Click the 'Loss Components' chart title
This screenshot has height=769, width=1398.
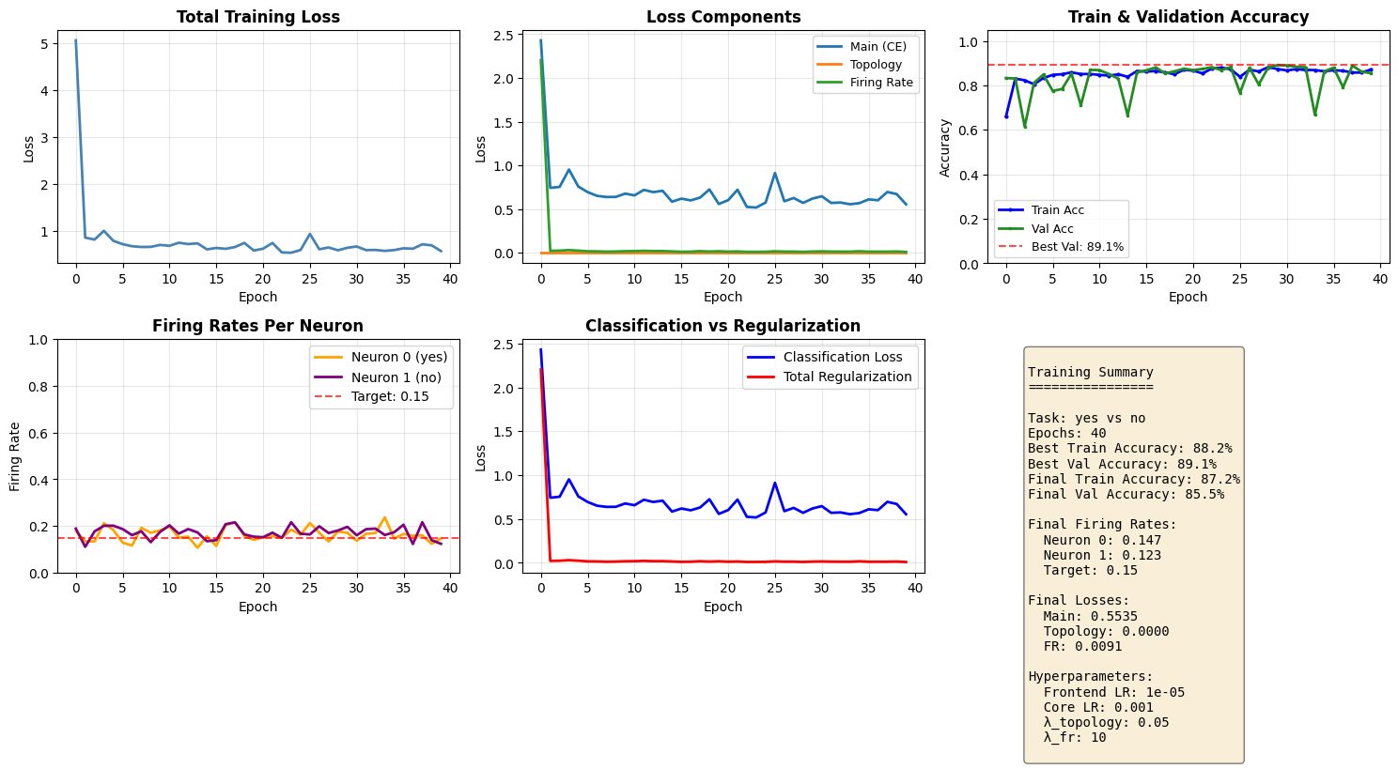[x=722, y=17]
